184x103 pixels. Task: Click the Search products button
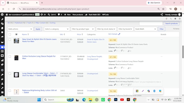(172, 23)
